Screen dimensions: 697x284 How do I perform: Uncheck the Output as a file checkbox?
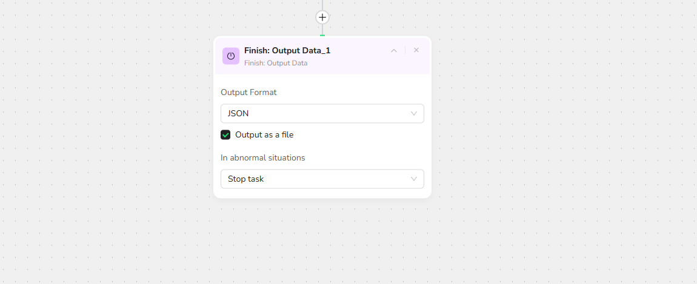tap(225, 135)
